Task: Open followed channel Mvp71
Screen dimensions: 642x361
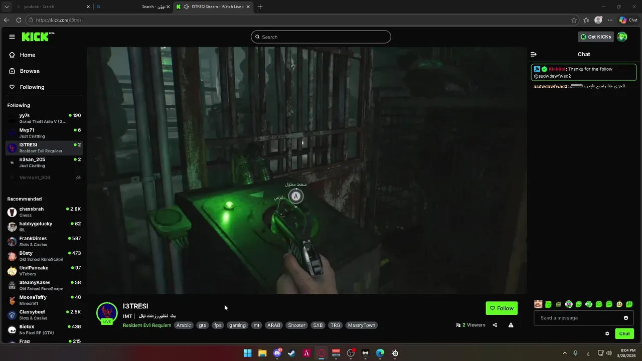Action: [x=44, y=133]
